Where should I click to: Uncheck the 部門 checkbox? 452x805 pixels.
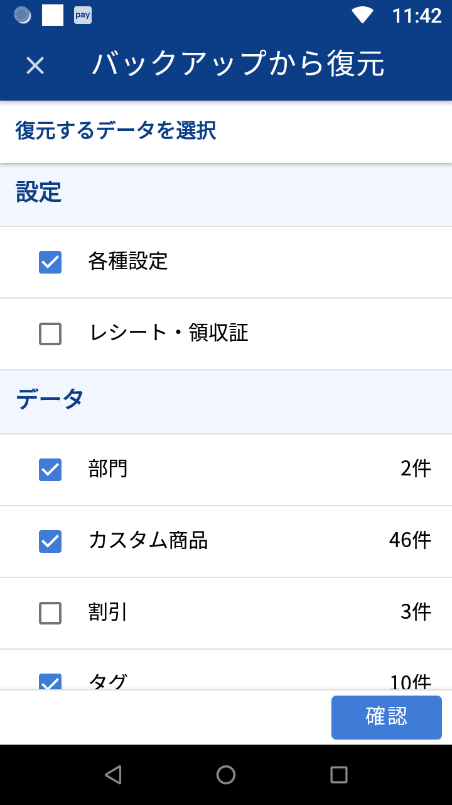point(50,470)
